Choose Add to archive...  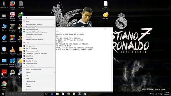click(39, 46)
